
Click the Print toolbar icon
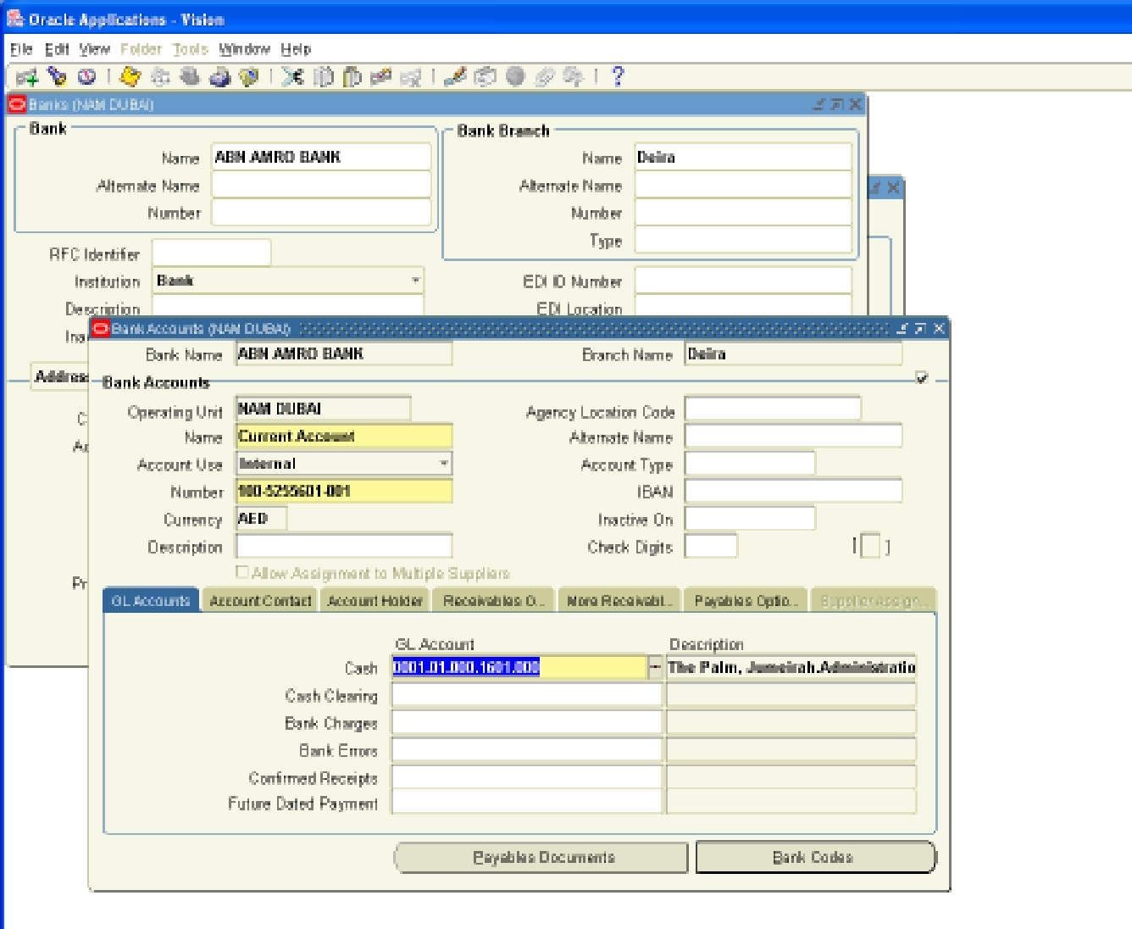pyautogui.click(x=219, y=78)
